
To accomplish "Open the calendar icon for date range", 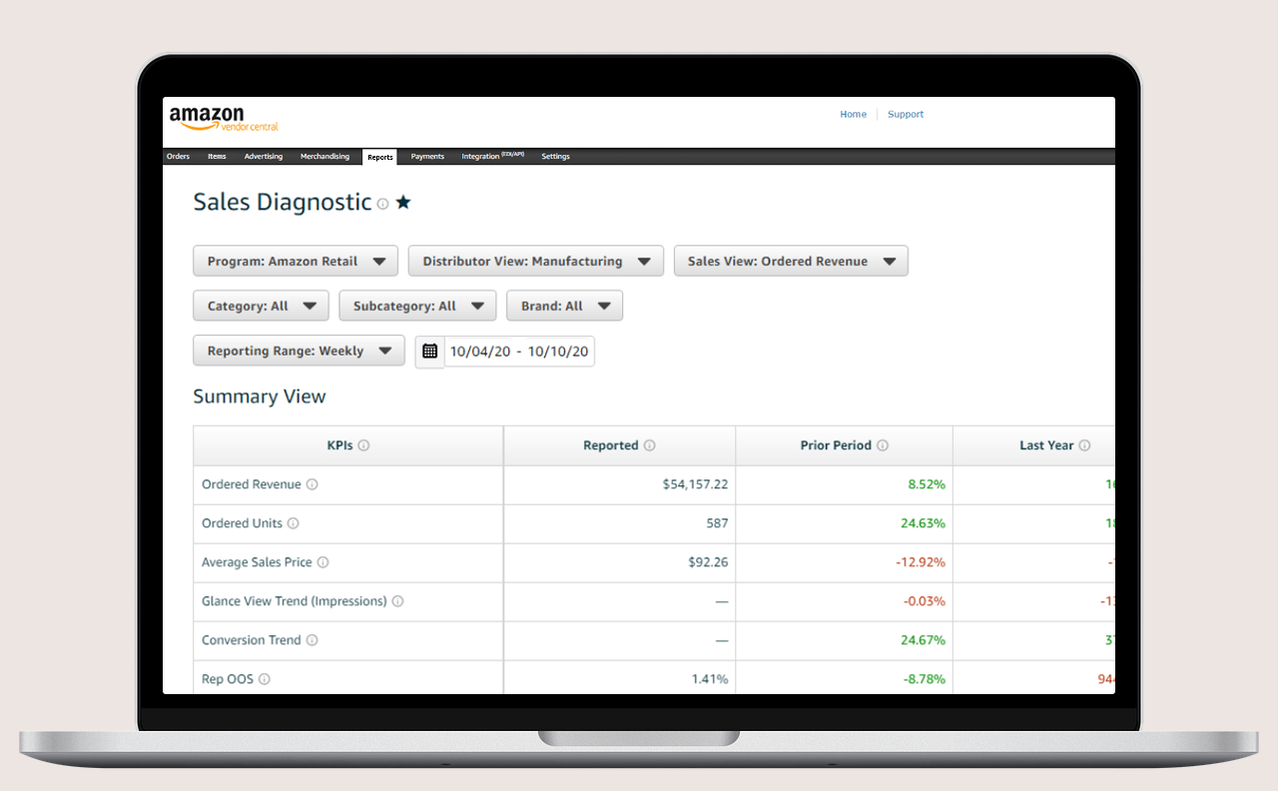I will [x=429, y=351].
